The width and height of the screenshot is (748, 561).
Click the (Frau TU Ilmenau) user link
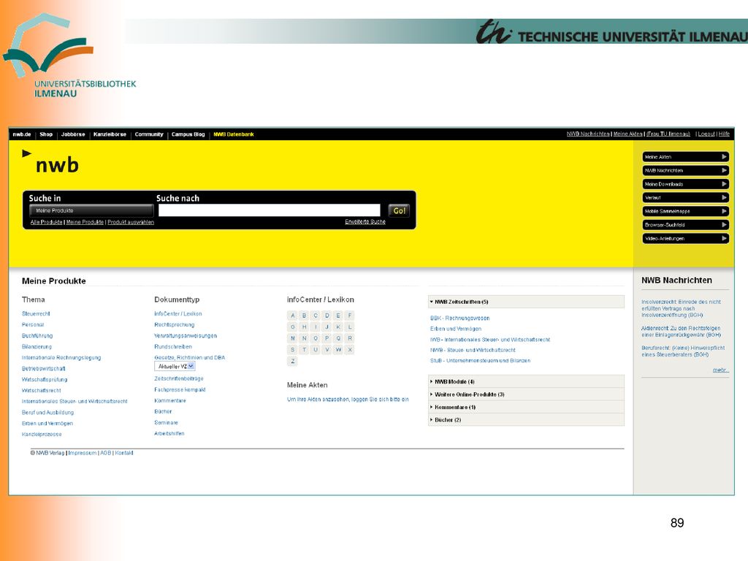point(668,134)
